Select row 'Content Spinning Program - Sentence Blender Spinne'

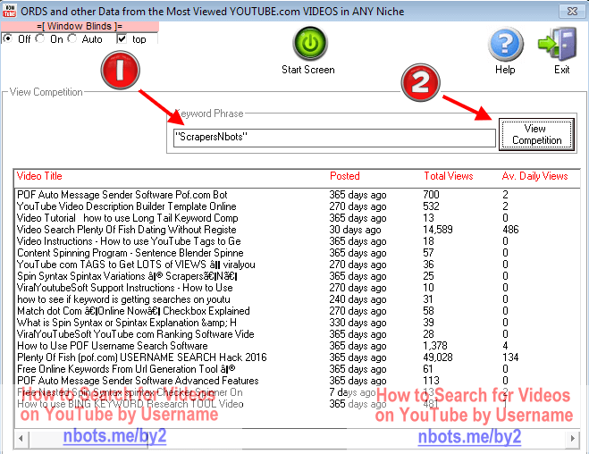pos(297,253)
